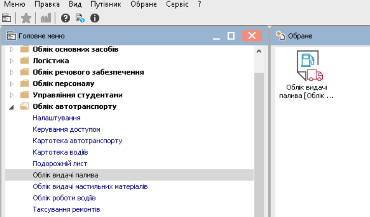The width and height of the screenshot is (370, 217).
Task: Click the Обране panel title icon
Action: click(281, 36)
